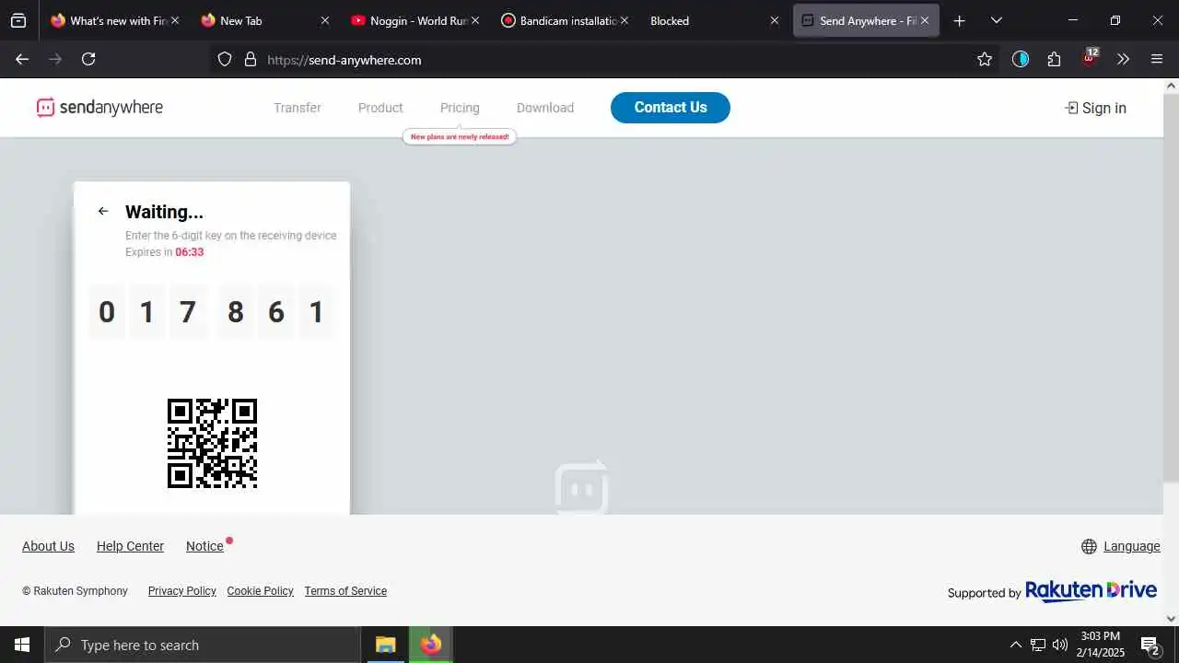1179x663 pixels.
Task: Open the Language selector
Action: [1121, 546]
